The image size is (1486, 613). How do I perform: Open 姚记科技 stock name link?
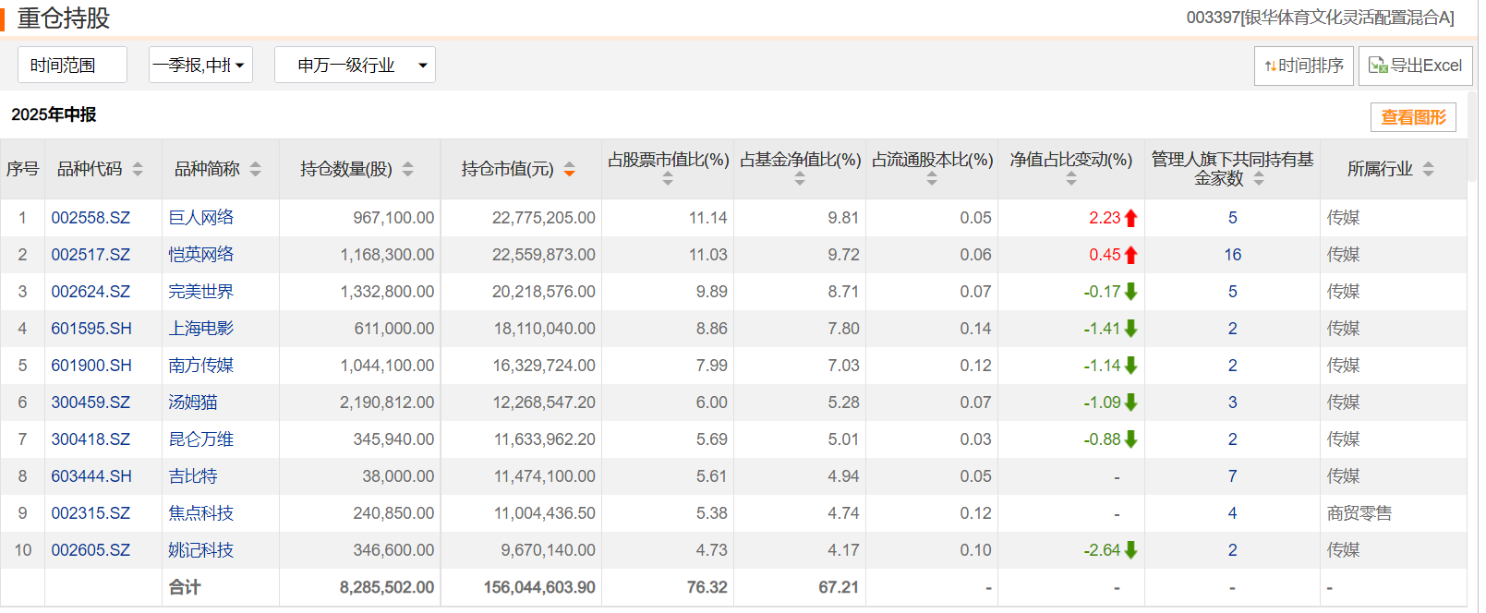[x=201, y=550]
